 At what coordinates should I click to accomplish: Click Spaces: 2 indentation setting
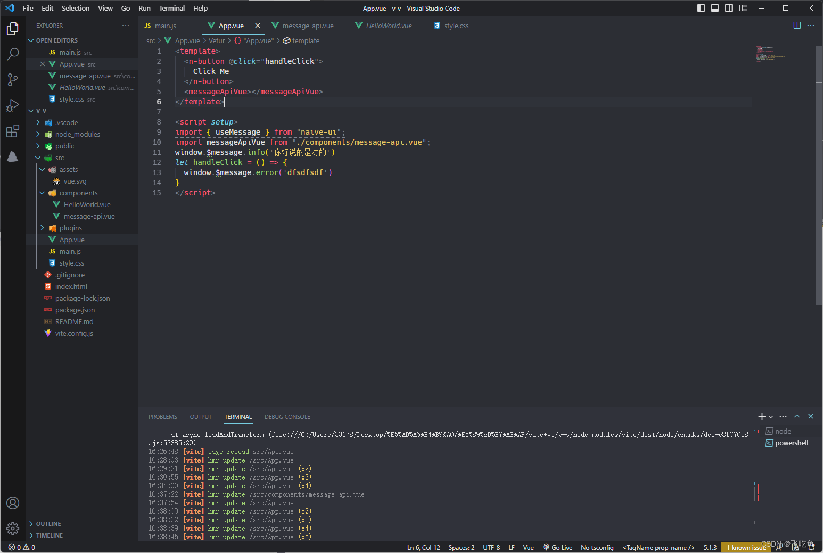(462, 547)
